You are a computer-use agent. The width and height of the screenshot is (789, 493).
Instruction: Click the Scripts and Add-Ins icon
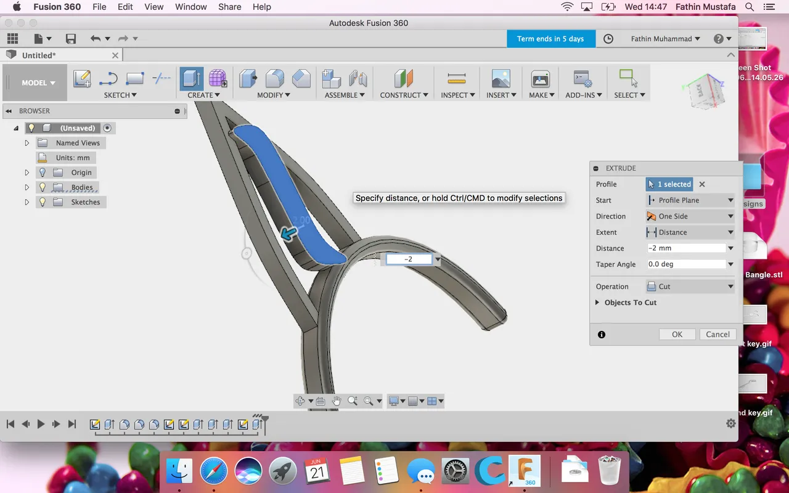(x=583, y=79)
